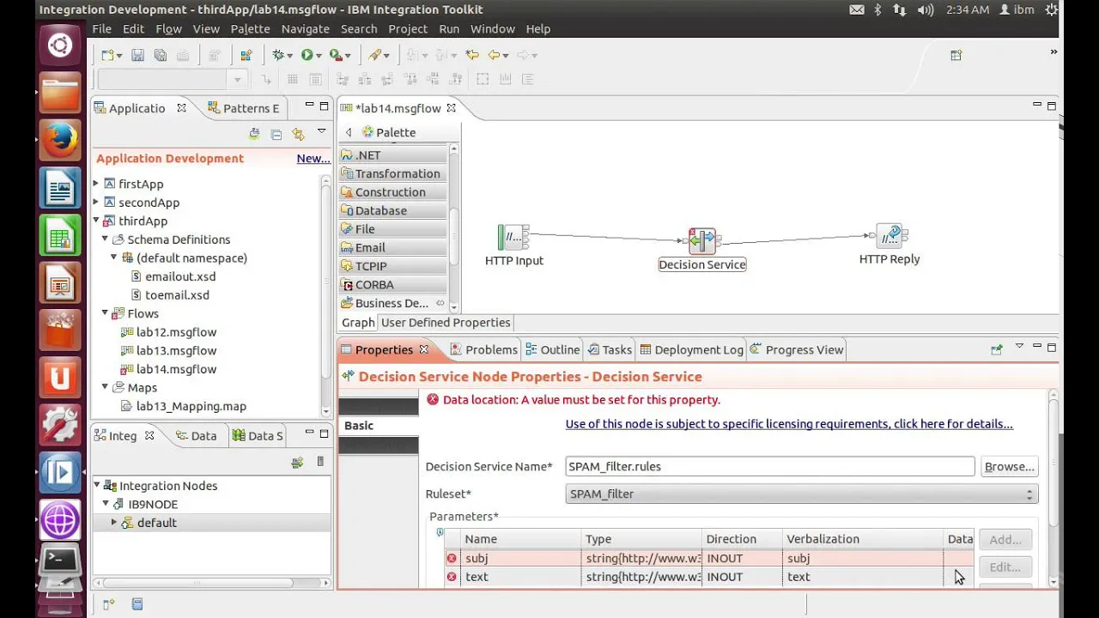Screen dimensions: 1099x618
Task: Switch to the Deployment Log tab
Action: point(691,349)
